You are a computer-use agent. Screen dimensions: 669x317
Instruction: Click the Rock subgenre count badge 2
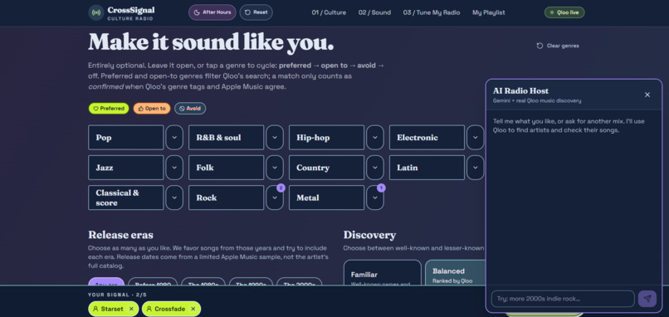pyautogui.click(x=281, y=188)
